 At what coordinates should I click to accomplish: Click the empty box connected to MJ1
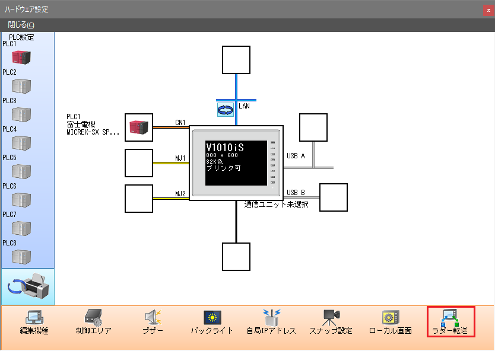(139, 162)
